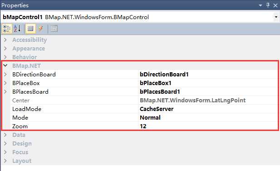Close the Properties panel
280x171 pixels.
click(275, 5)
